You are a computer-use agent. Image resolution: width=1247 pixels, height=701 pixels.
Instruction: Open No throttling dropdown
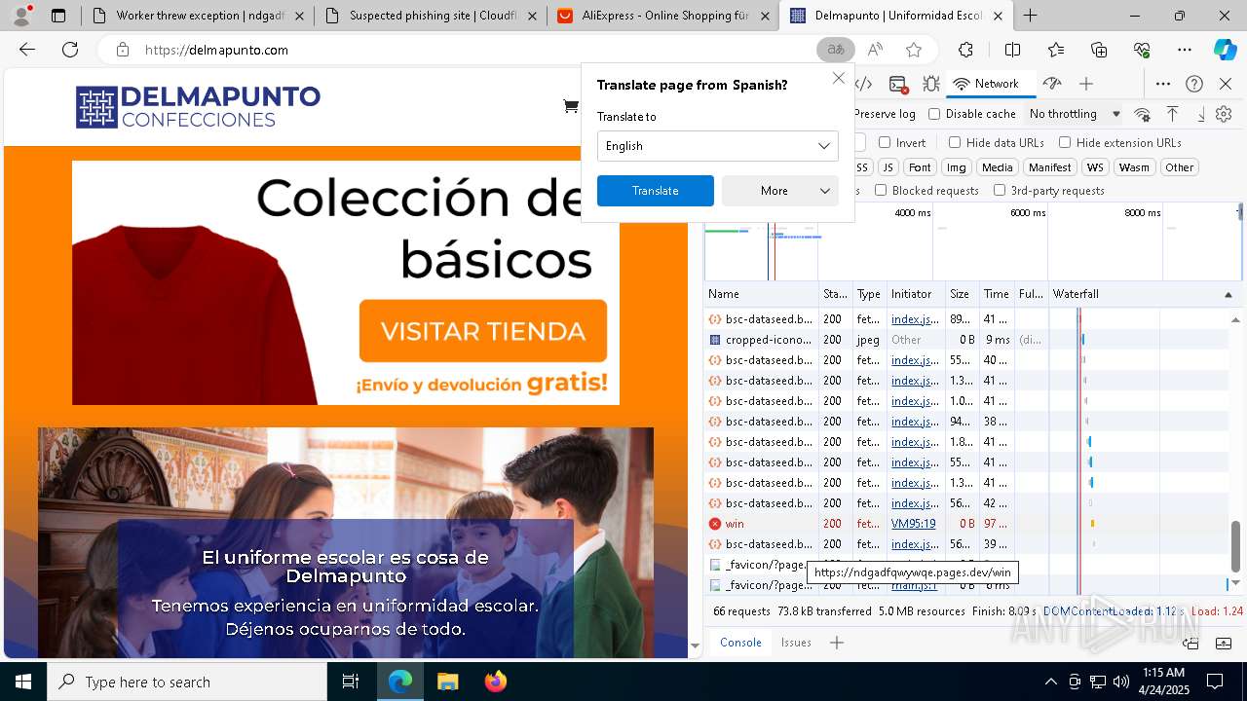(x=1075, y=114)
